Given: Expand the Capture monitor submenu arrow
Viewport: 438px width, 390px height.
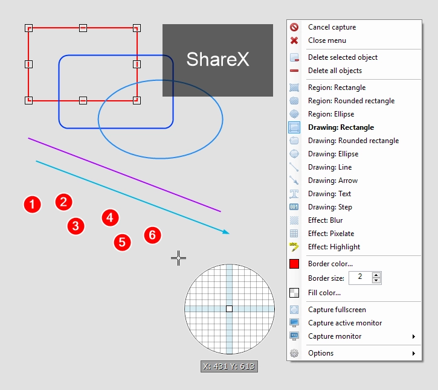Looking at the screenshot, I should click(414, 336).
